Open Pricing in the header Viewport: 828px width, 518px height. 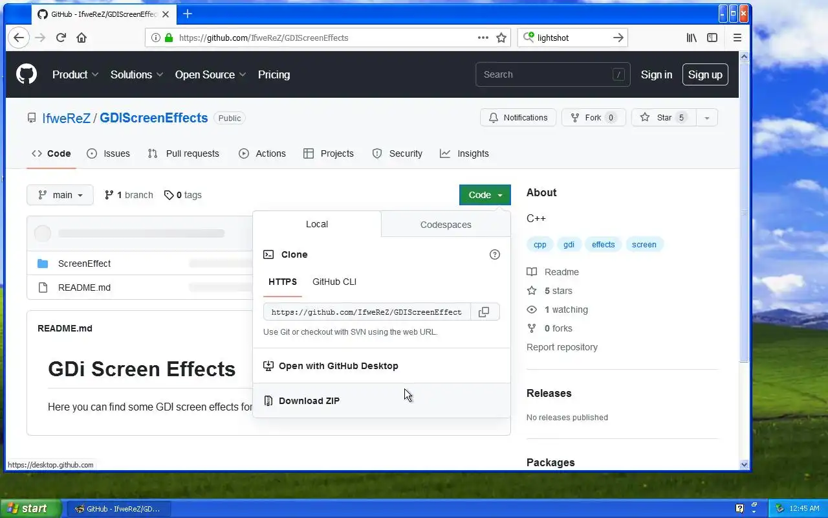[x=274, y=74]
